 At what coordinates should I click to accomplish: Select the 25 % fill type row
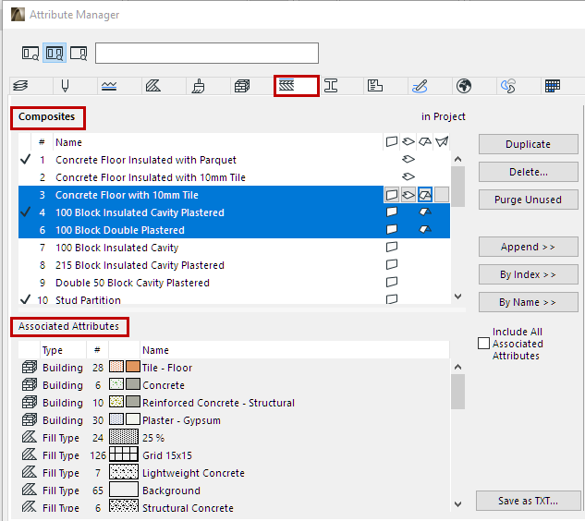point(235,438)
